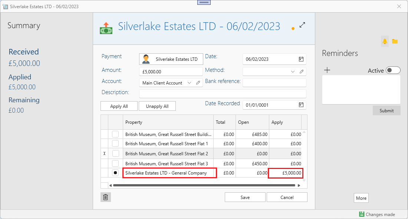Click the window icon in the title bar

[5, 7]
